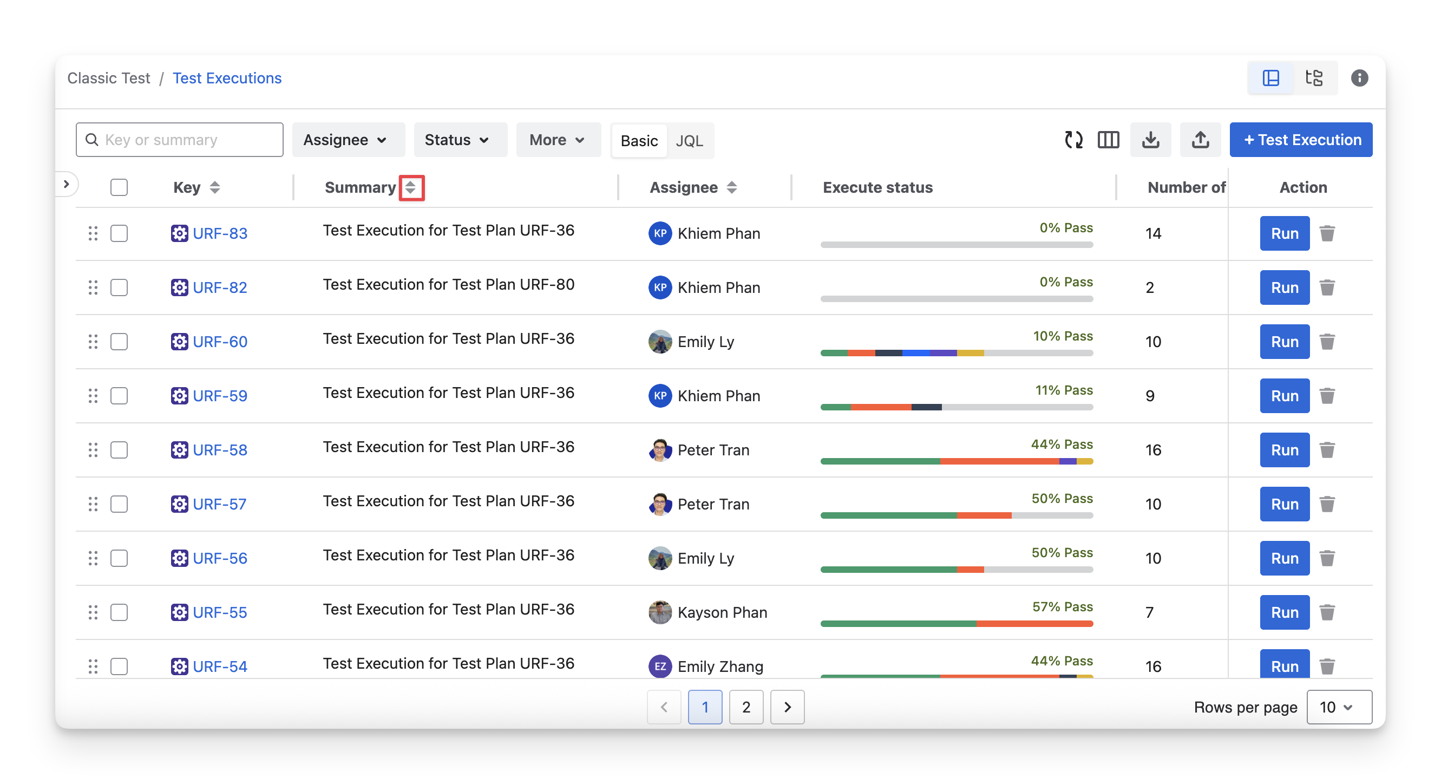
Task: Expand the Status filter dropdown
Action: pos(459,140)
